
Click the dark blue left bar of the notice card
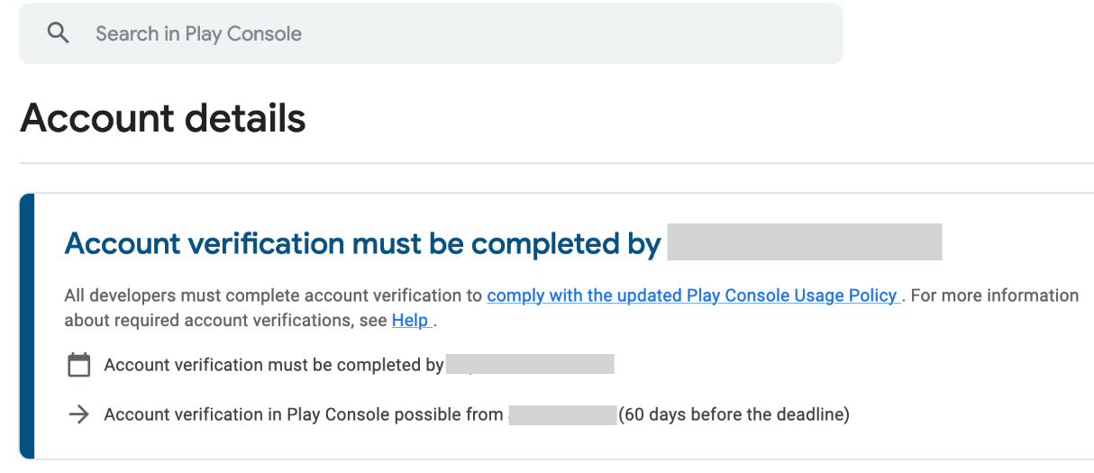click(x=26, y=326)
